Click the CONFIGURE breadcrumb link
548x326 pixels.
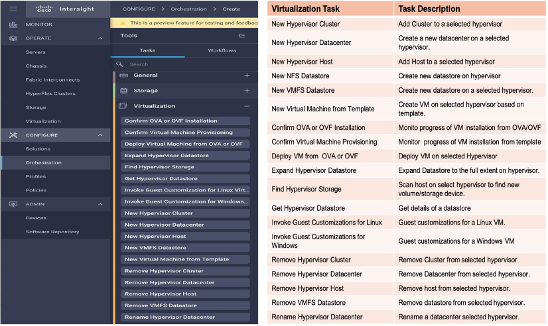click(x=139, y=9)
